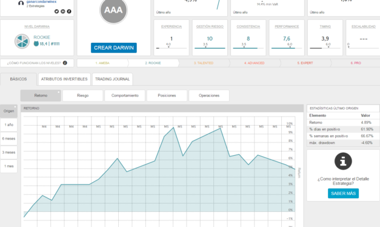Image resolution: width=380 pixels, height=227 pixels.
Task: Click the '% semanas en positivo' row
Action: point(343,136)
